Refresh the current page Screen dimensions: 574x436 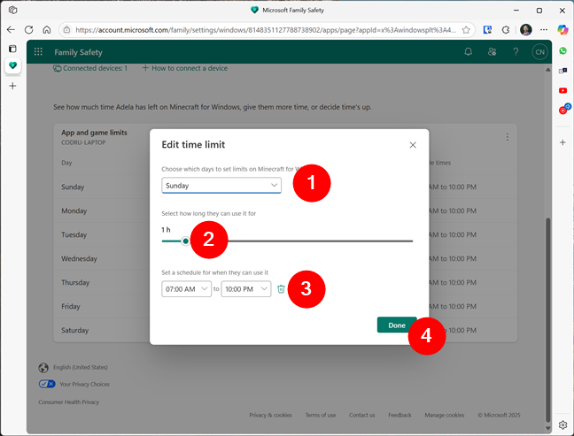click(29, 29)
